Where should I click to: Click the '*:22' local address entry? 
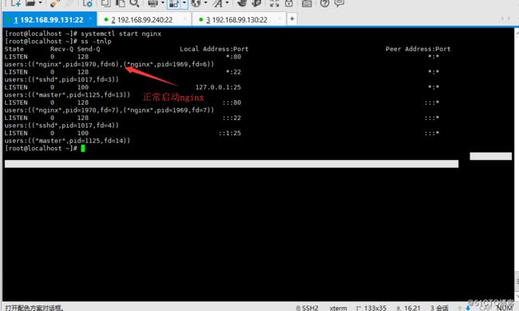pos(233,72)
